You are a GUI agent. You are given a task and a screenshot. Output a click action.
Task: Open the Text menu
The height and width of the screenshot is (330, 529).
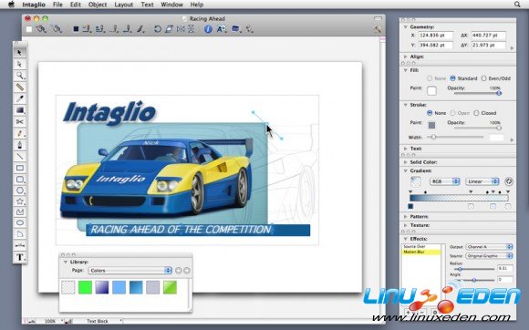[x=147, y=5]
